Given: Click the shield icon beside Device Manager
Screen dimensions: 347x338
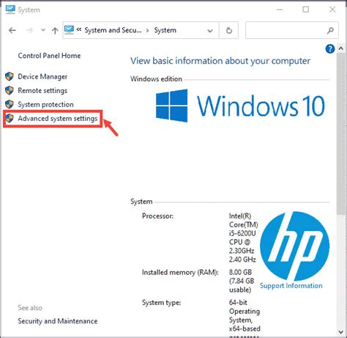Looking at the screenshot, I should pos(10,76).
